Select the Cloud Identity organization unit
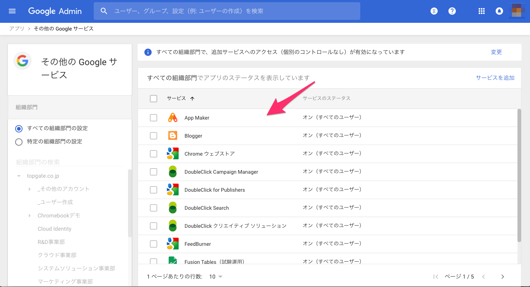Screen dimensions: 530x287 pyautogui.click(x=55, y=229)
